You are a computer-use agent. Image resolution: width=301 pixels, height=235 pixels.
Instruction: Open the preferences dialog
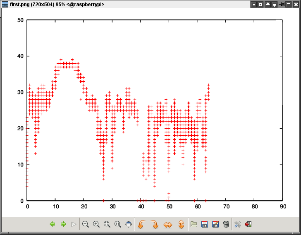(238, 224)
